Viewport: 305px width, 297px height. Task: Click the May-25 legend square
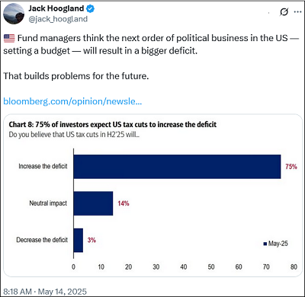pyautogui.click(x=265, y=244)
